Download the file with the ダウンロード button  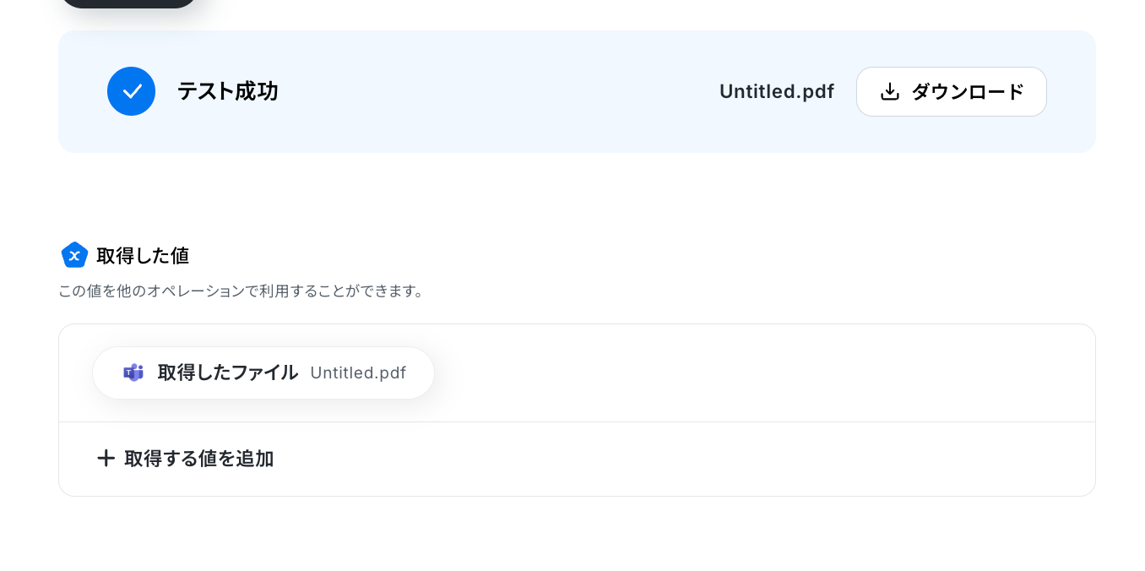[952, 91]
